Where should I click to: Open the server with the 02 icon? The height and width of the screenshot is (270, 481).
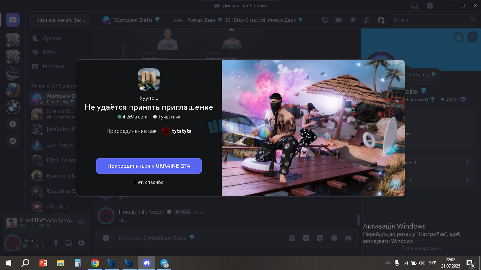click(x=13, y=57)
